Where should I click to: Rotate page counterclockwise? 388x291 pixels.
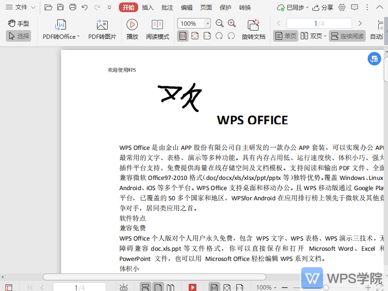point(231,36)
